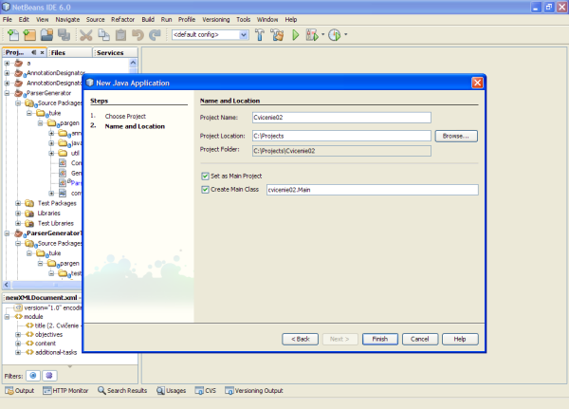Open the default config dropdown
This screenshot has height=409, width=569.
pyautogui.click(x=244, y=35)
